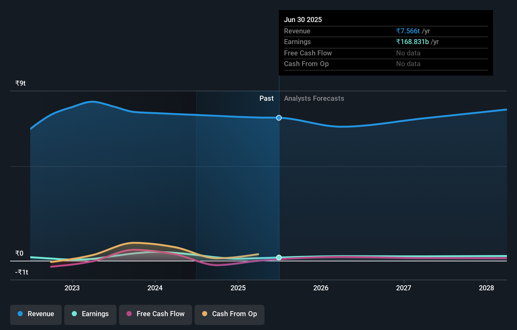Click the orange Cash From Op legend dot
Image resolution: width=517 pixels, height=330 pixels.
tap(205, 314)
